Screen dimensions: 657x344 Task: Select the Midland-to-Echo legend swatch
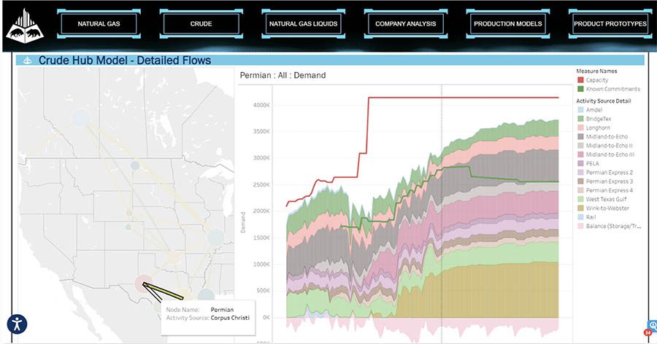580,136
